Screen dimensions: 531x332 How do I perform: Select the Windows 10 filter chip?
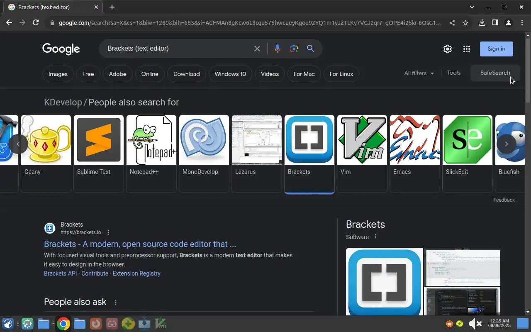(x=230, y=74)
